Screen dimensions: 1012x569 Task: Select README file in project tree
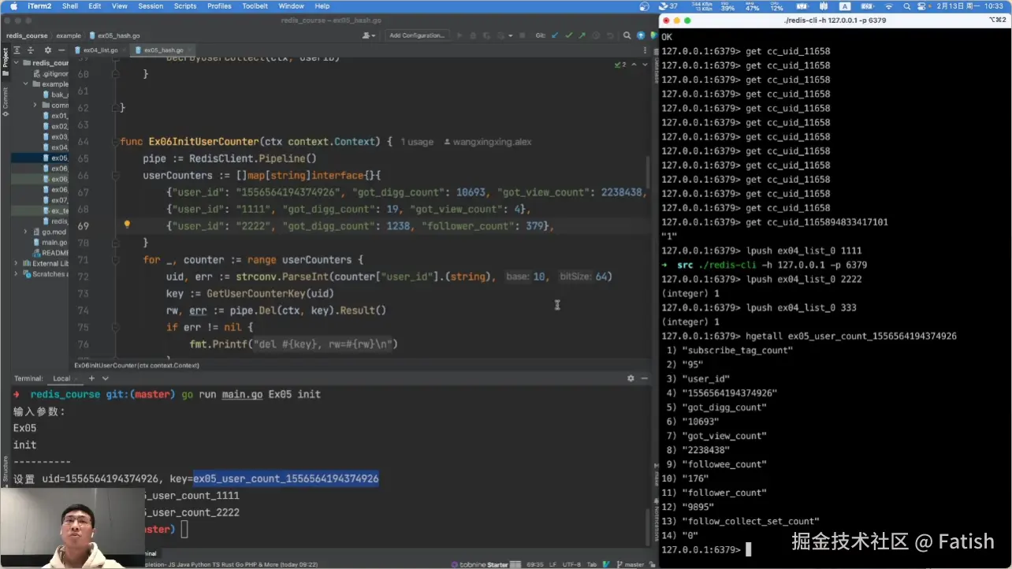click(x=50, y=253)
